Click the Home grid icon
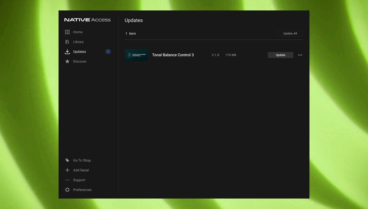This screenshot has height=209, width=368. tap(67, 32)
